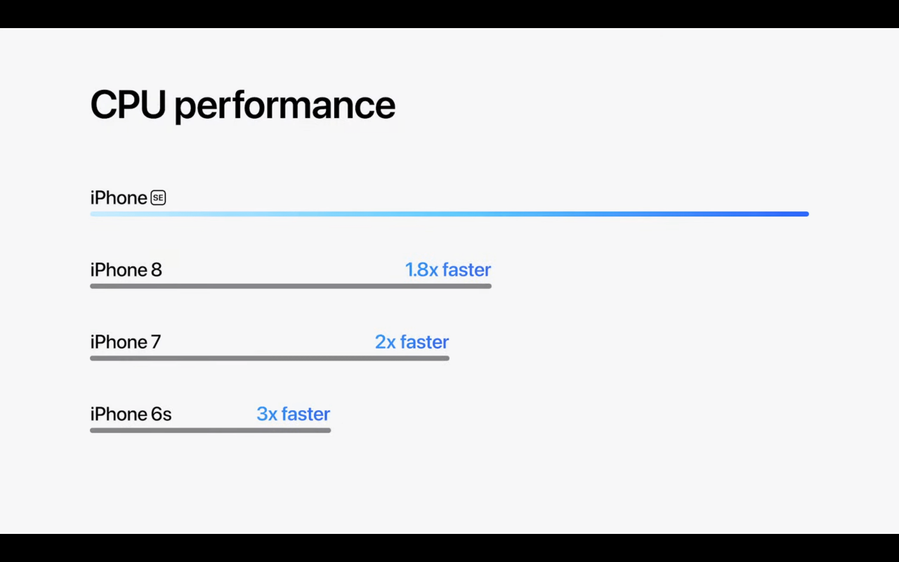Select the 2x faster text
This screenshot has height=562, width=899.
coord(412,342)
